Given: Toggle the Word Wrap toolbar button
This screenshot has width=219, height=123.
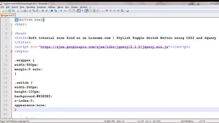Looking at the screenshot, I should (x=79, y=11).
